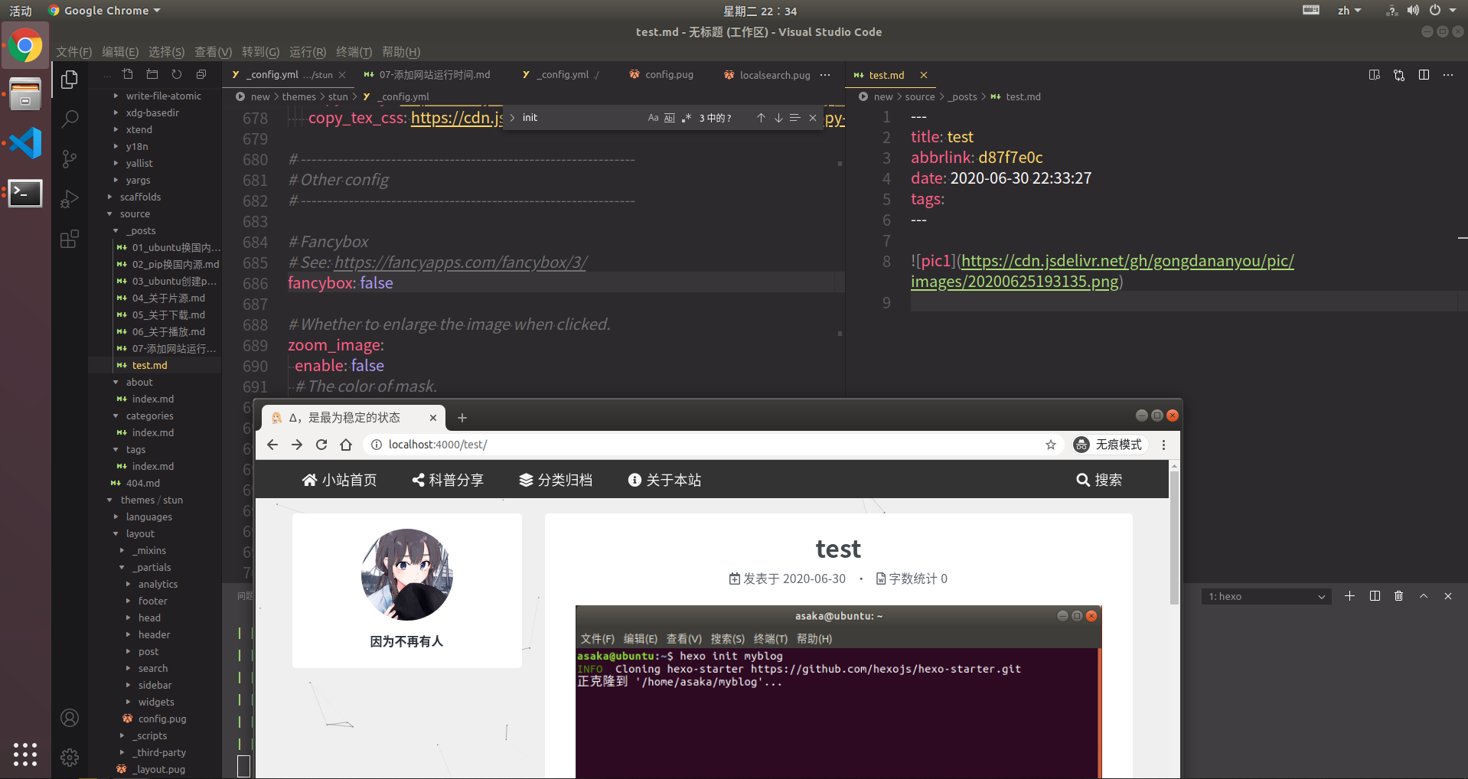
Task: Reload the localhost:4000 page in Chrome
Action: (x=321, y=445)
